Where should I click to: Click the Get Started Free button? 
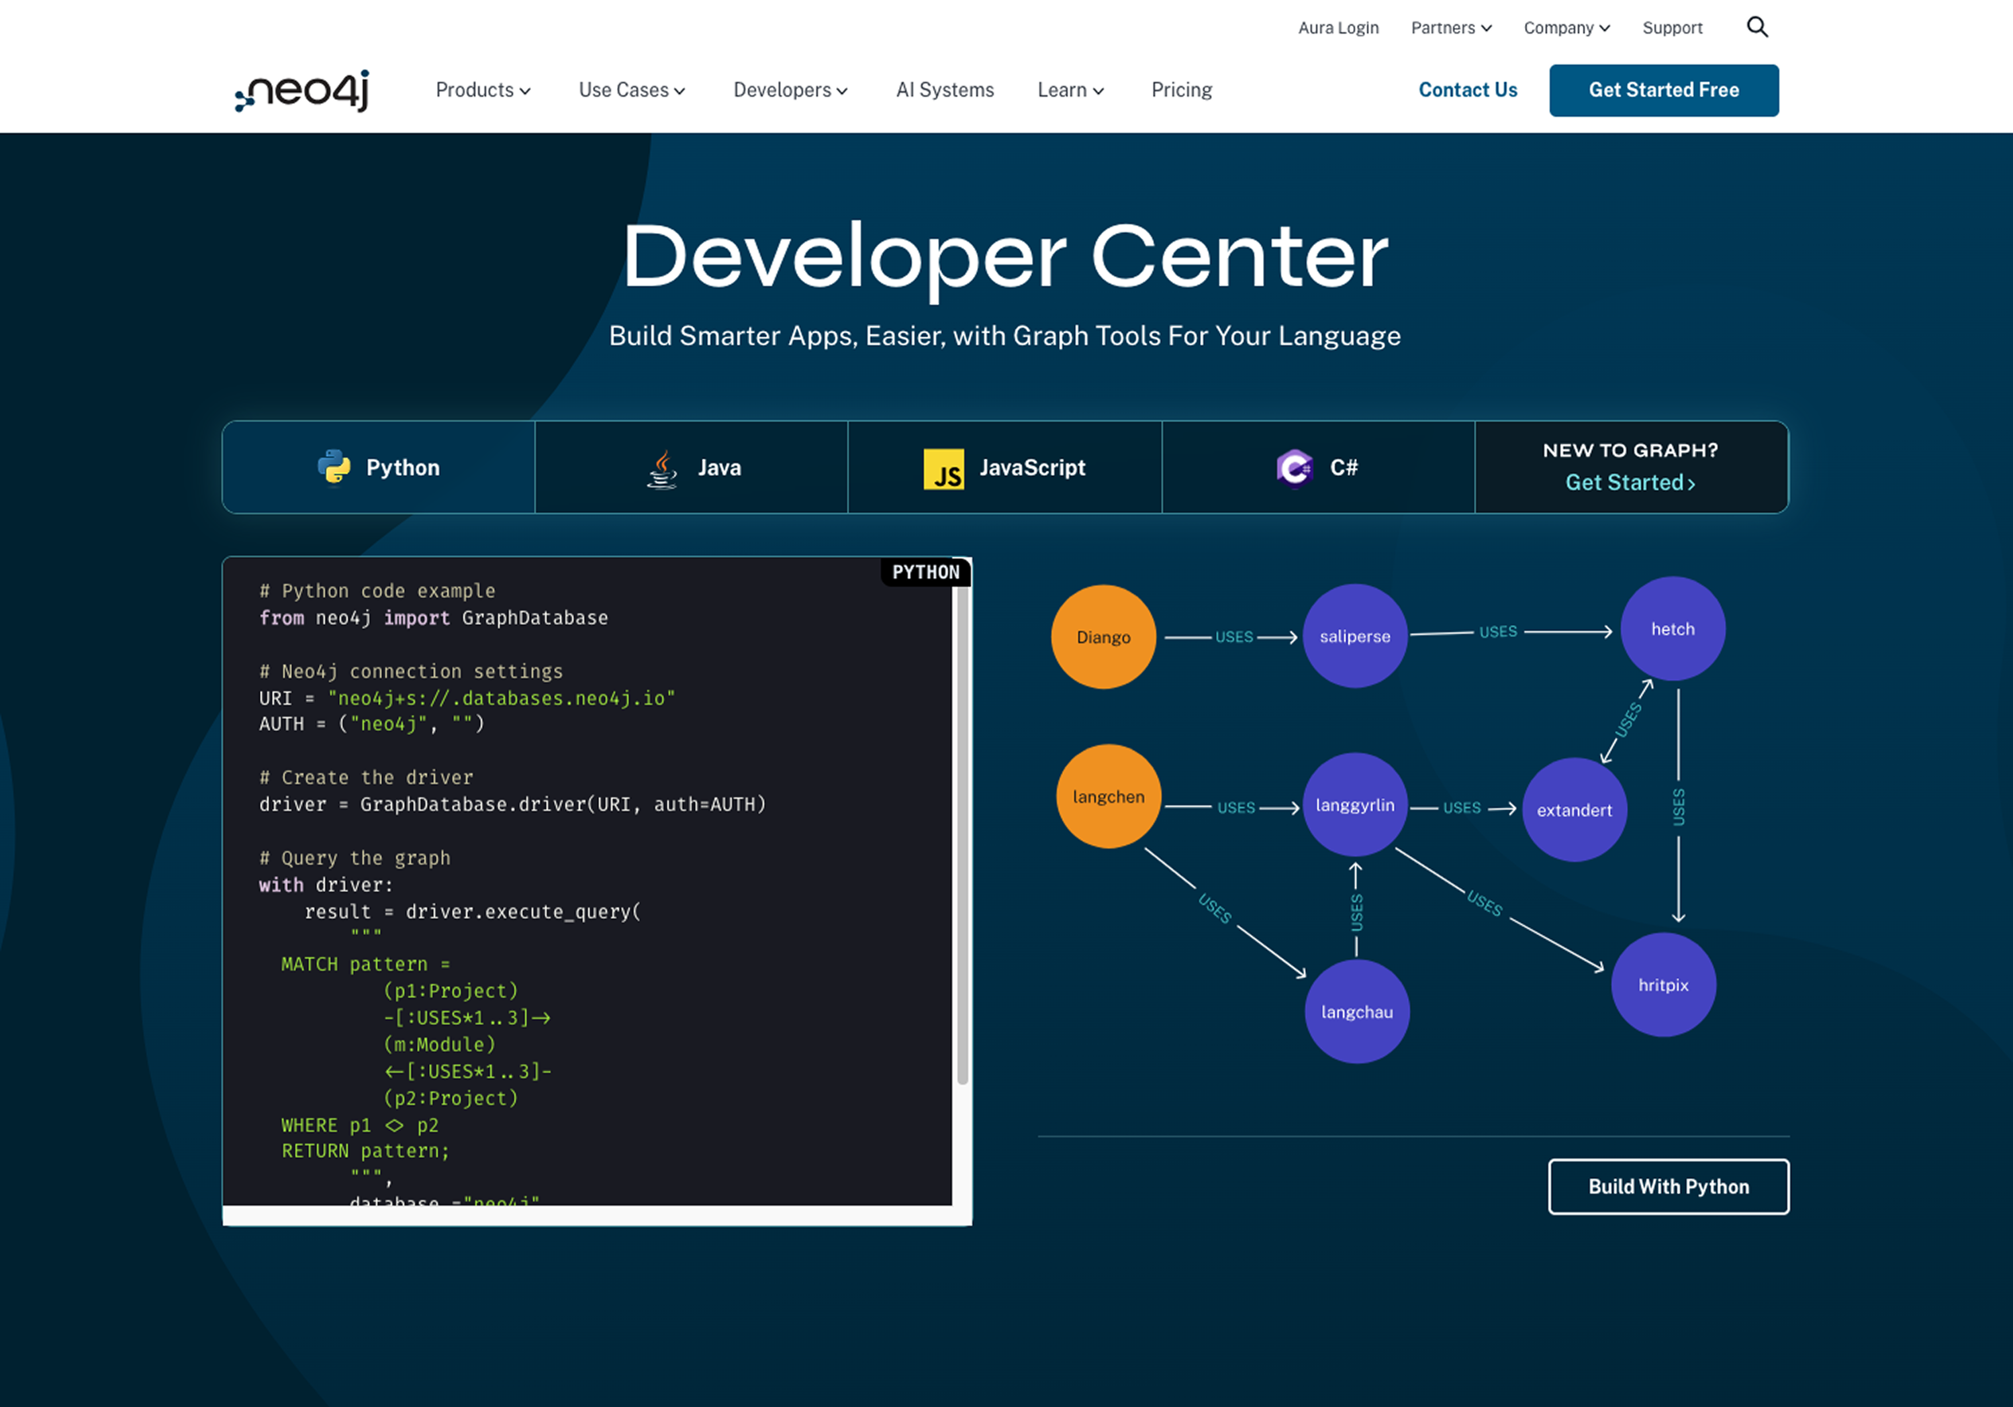1663,91
